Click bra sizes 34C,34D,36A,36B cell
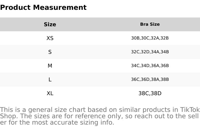The image size is (200, 132). 150,66
